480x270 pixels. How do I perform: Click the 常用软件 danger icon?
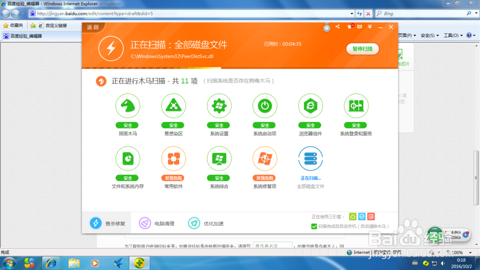[x=173, y=159]
